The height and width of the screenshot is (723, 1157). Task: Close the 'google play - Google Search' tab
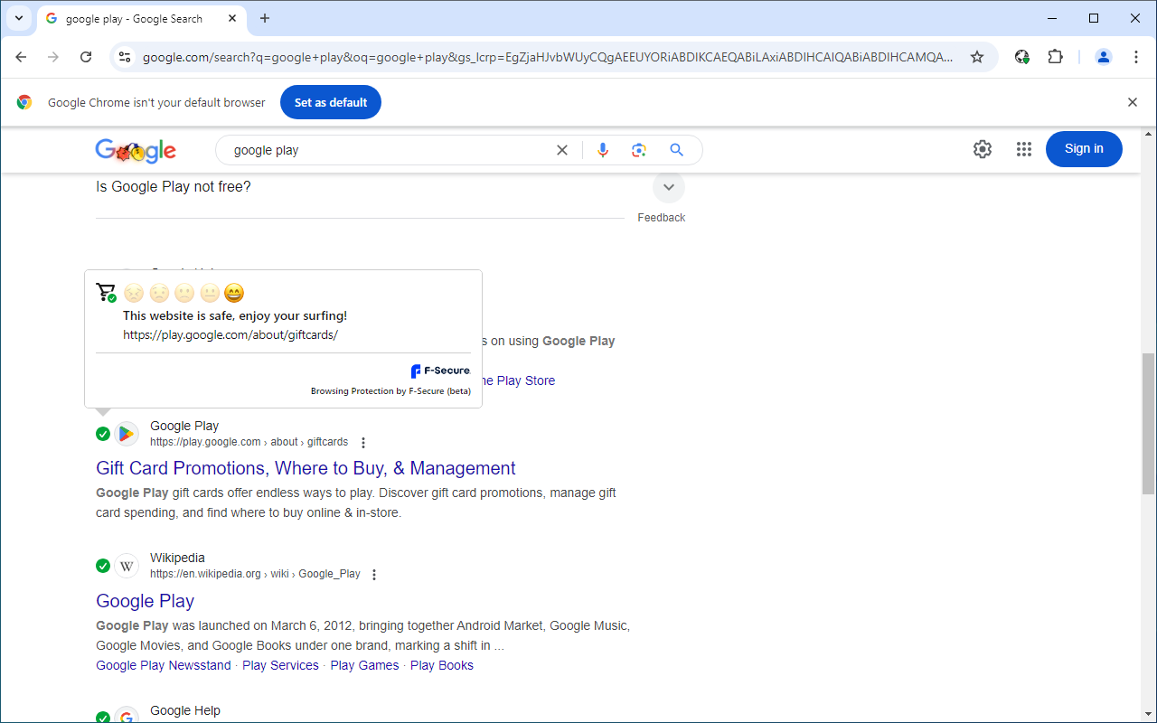pos(232,19)
